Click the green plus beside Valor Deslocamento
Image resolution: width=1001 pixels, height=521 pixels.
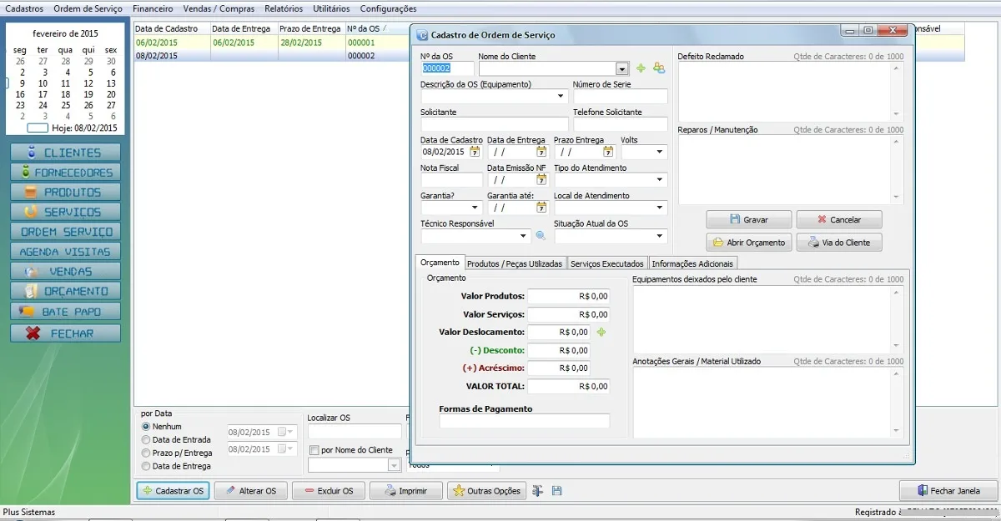click(x=601, y=332)
